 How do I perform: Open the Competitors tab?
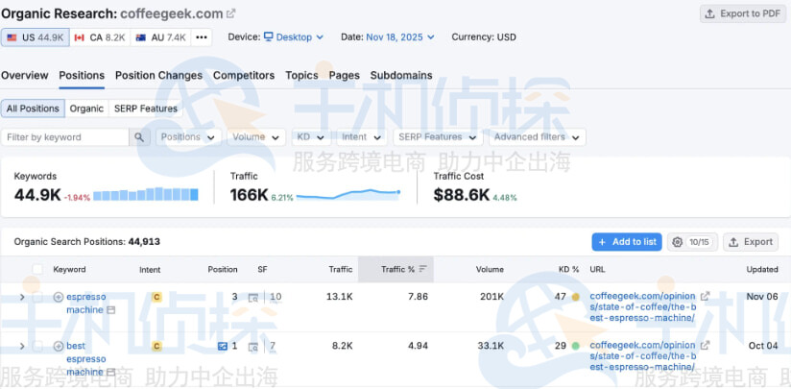[x=243, y=75]
